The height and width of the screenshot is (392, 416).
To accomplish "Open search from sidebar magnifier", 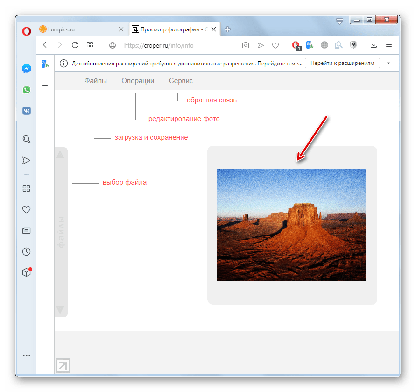I will click(x=27, y=139).
